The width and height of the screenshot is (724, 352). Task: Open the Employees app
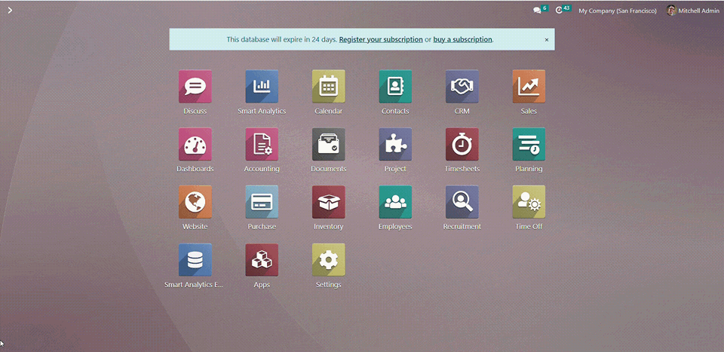(395, 202)
